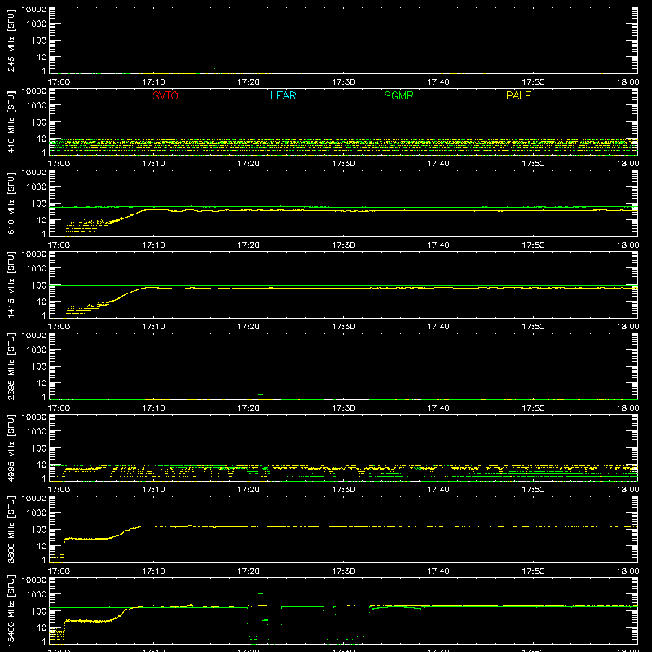Click 18:00 tick under the 245 MHz panel
This screenshot has height=652, width=652.
628,82
